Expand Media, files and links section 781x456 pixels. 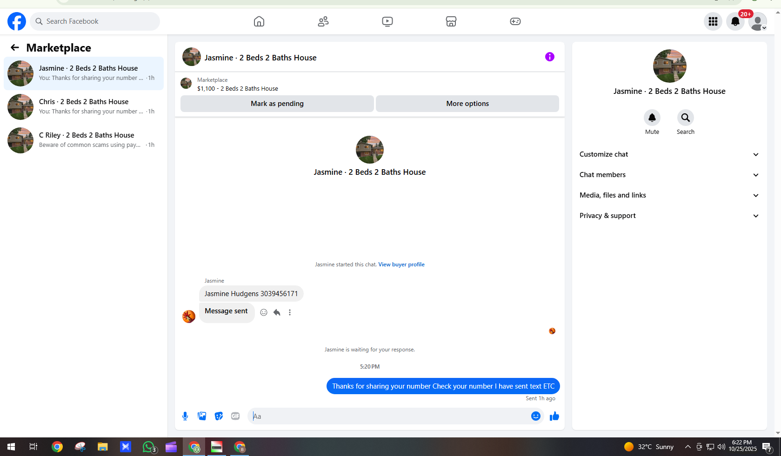pos(669,195)
